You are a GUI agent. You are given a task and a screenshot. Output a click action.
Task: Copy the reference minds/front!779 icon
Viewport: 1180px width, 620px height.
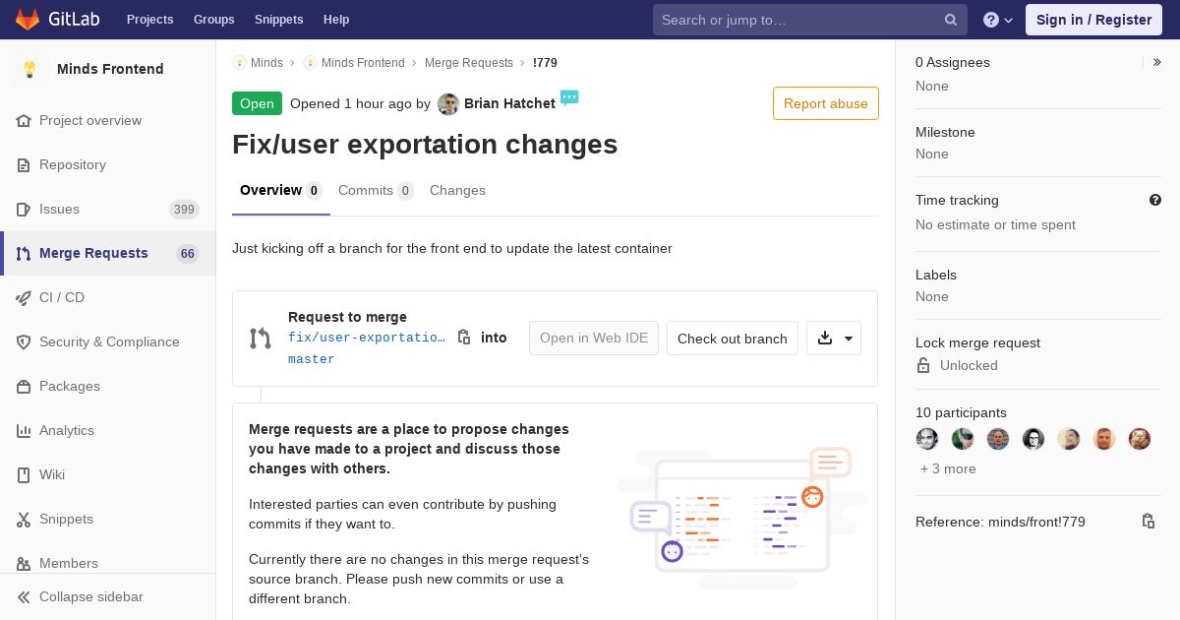(x=1149, y=522)
